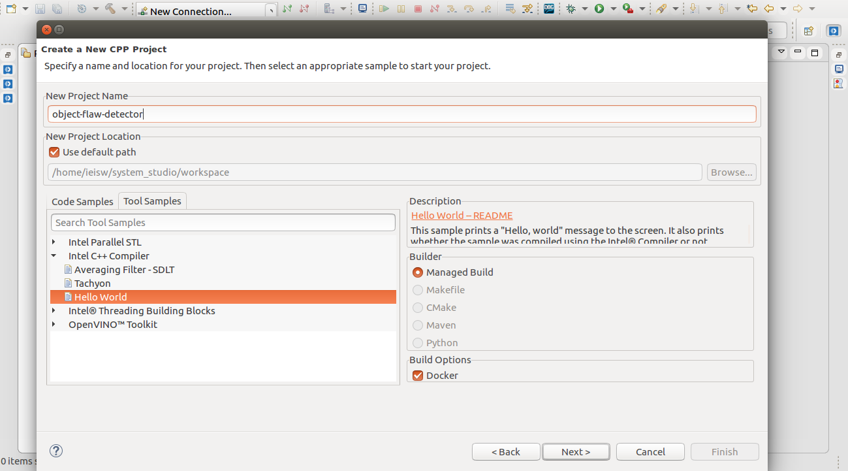Click the Browse... button

[x=732, y=172]
